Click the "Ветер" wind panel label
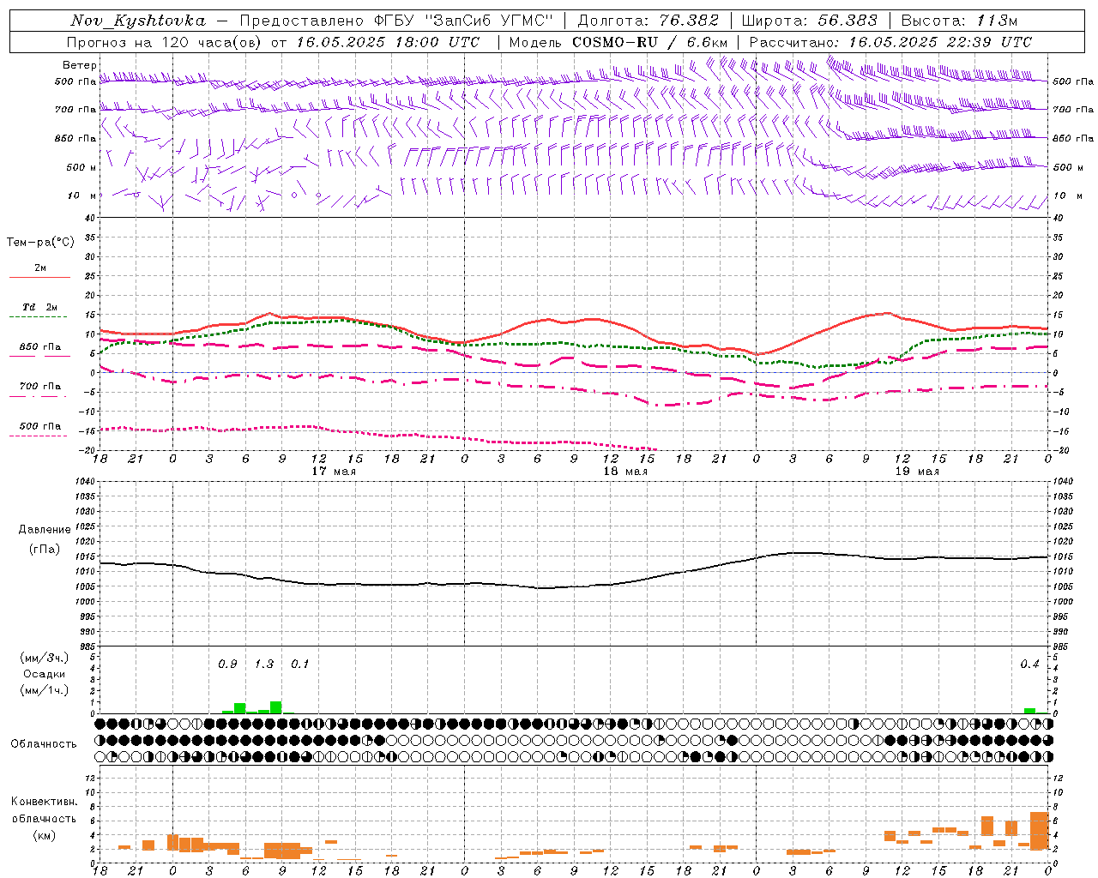Viewport: 1098px width, 878px height. pos(79,65)
